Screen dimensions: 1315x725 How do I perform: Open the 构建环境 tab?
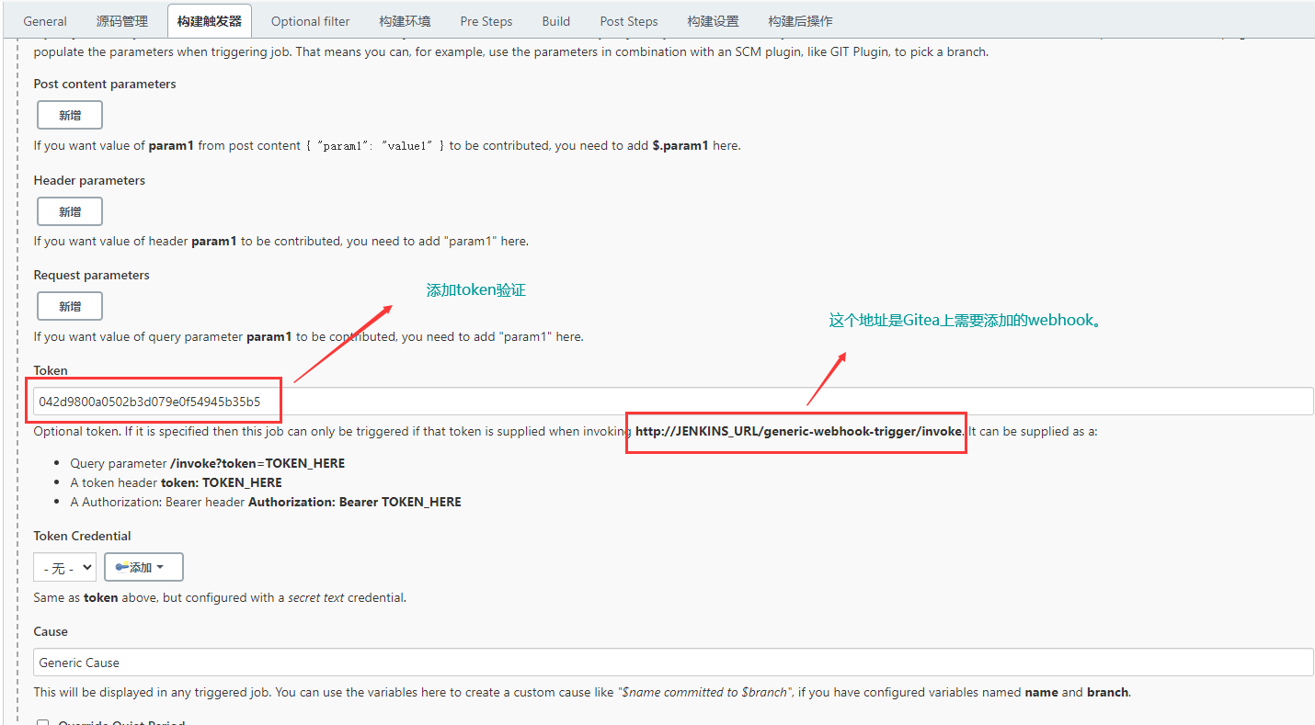(405, 21)
